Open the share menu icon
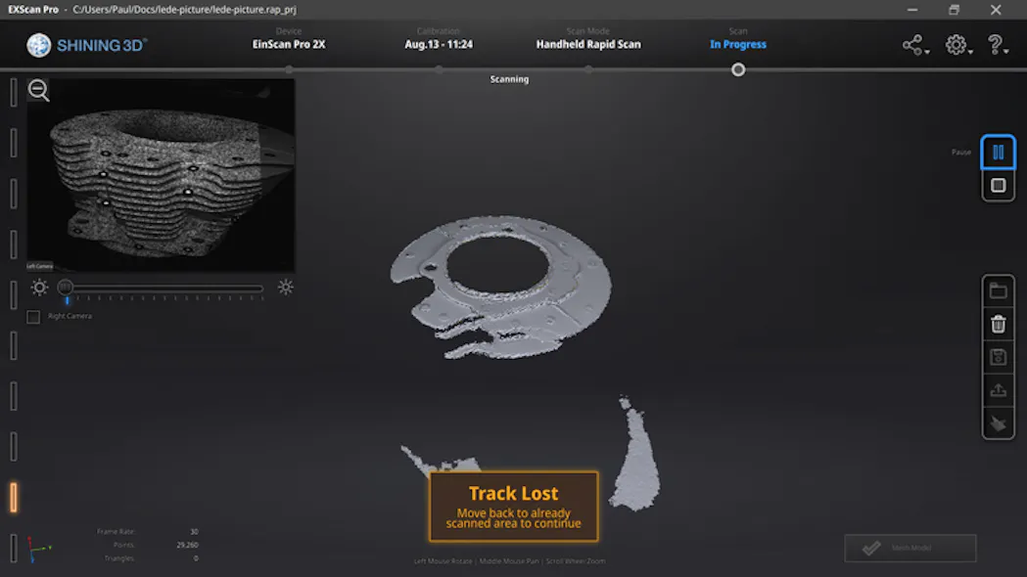 pos(915,45)
